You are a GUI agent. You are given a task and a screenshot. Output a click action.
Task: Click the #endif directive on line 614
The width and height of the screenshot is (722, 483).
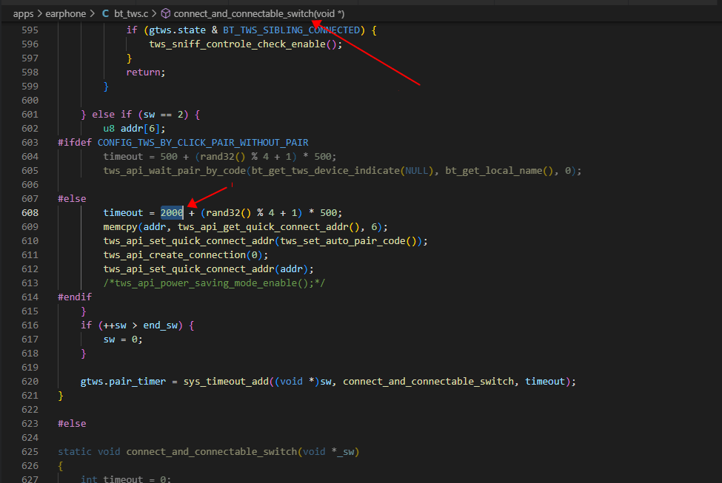75,297
